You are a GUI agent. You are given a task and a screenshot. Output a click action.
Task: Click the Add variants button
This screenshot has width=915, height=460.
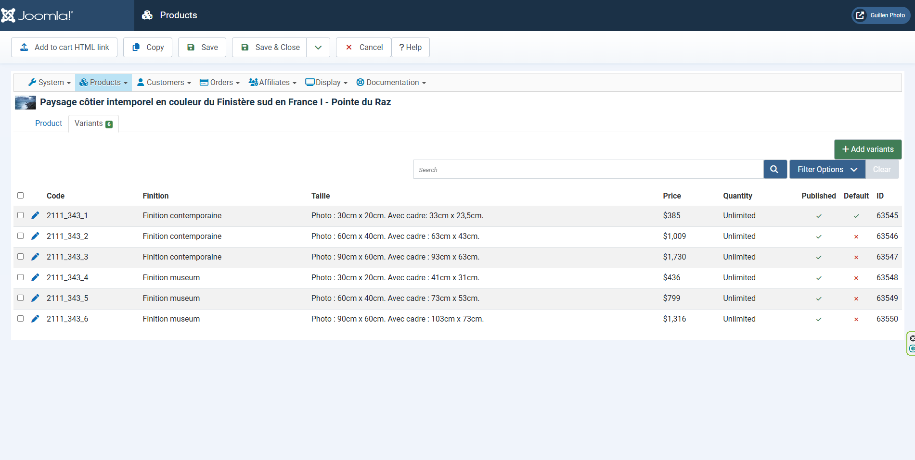point(867,149)
